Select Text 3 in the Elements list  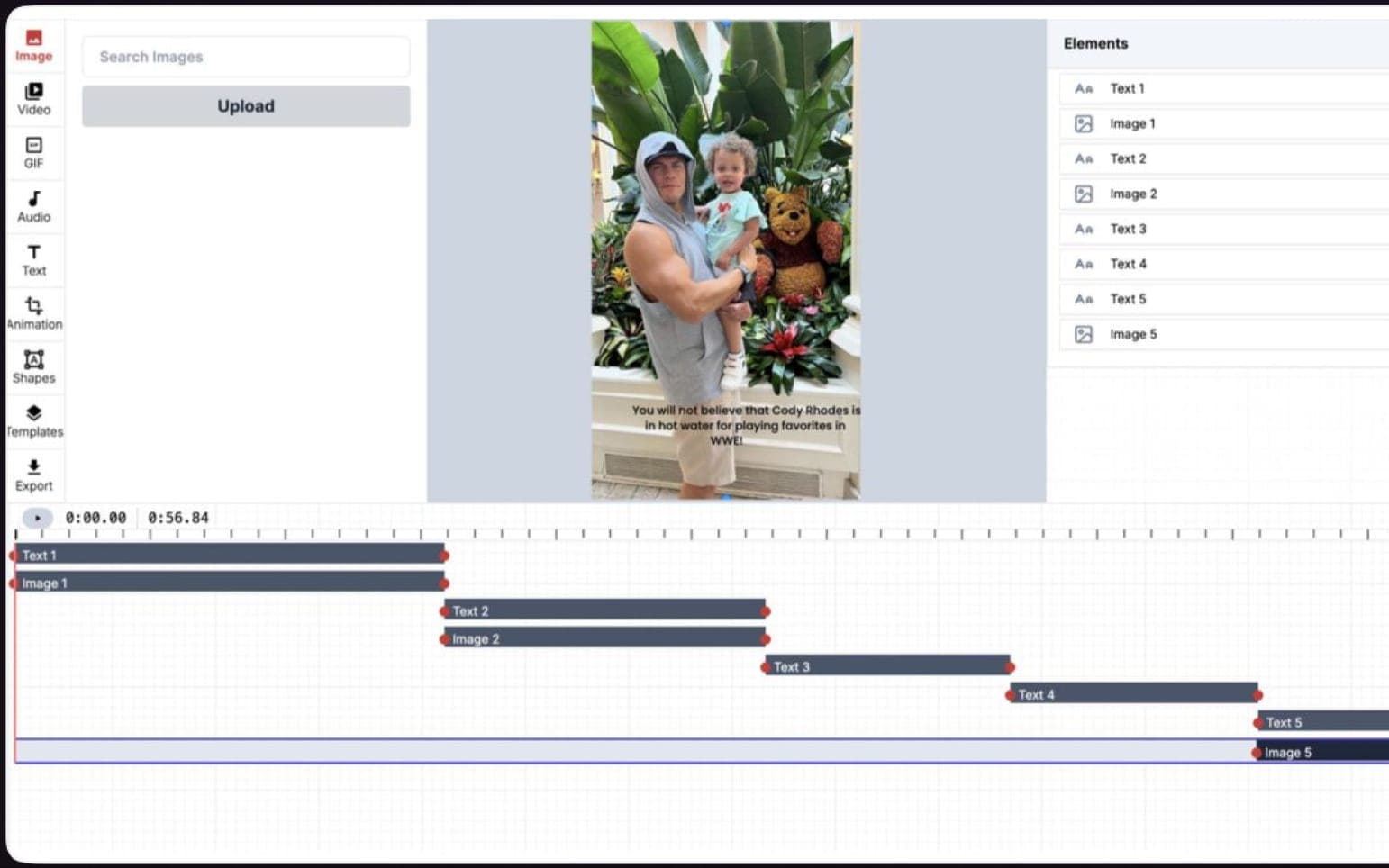pyautogui.click(x=1223, y=229)
